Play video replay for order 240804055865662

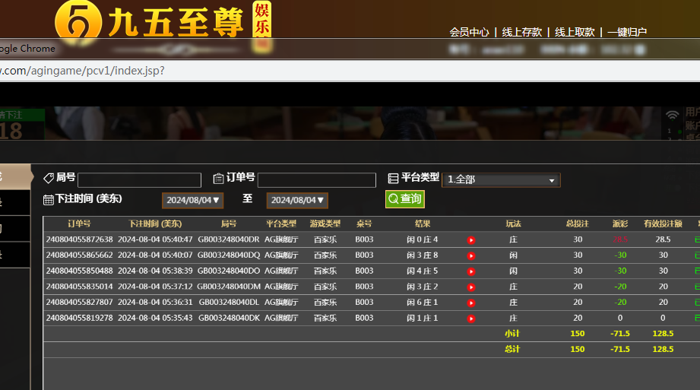471,255
